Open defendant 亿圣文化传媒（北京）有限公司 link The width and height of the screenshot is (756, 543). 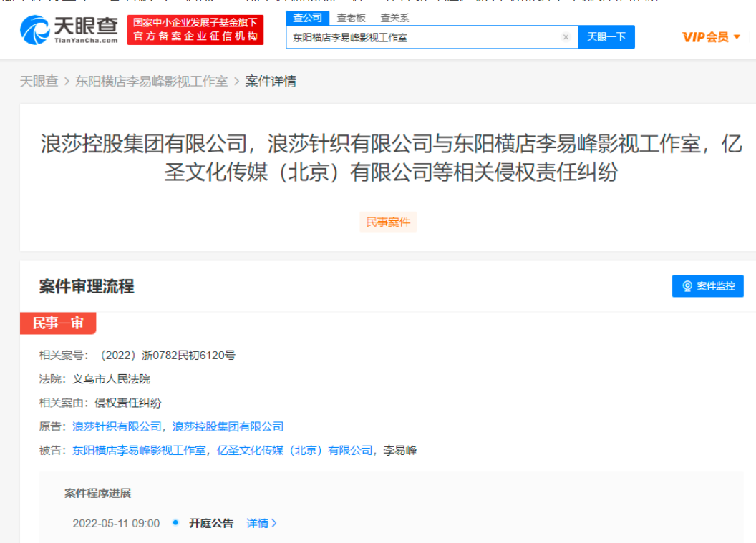(294, 451)
